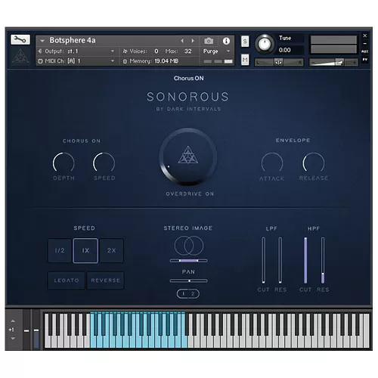Collapse the Botsphere 4a instrument header arrow
378x378 pixels.
[x=42, y=41]
